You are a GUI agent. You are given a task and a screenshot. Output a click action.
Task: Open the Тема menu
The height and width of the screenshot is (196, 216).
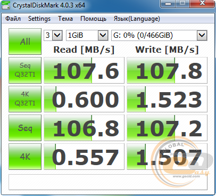click(x=65, y=19)
